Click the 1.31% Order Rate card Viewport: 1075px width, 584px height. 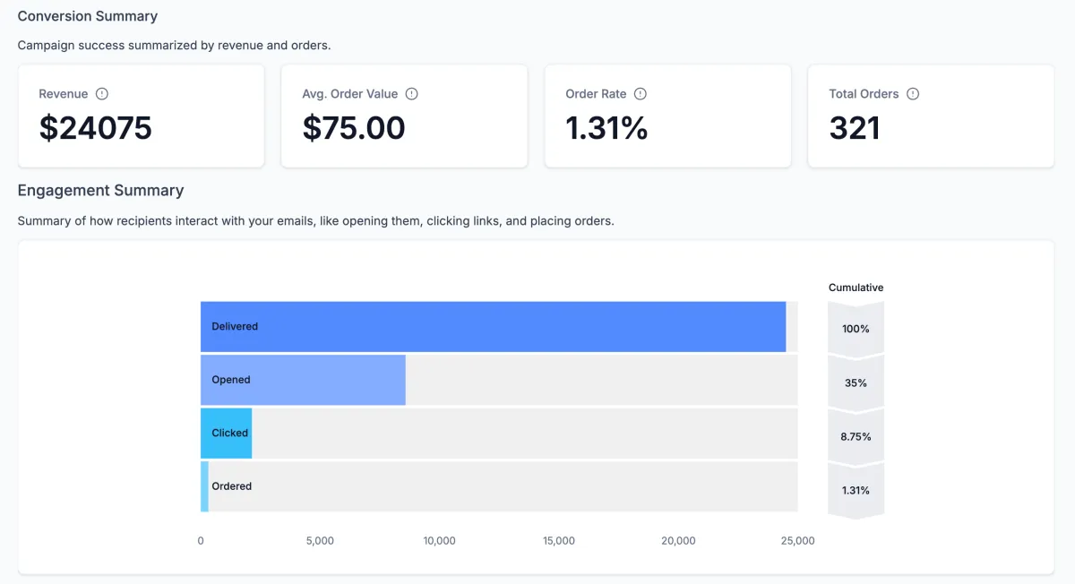(x=667, y=116)
